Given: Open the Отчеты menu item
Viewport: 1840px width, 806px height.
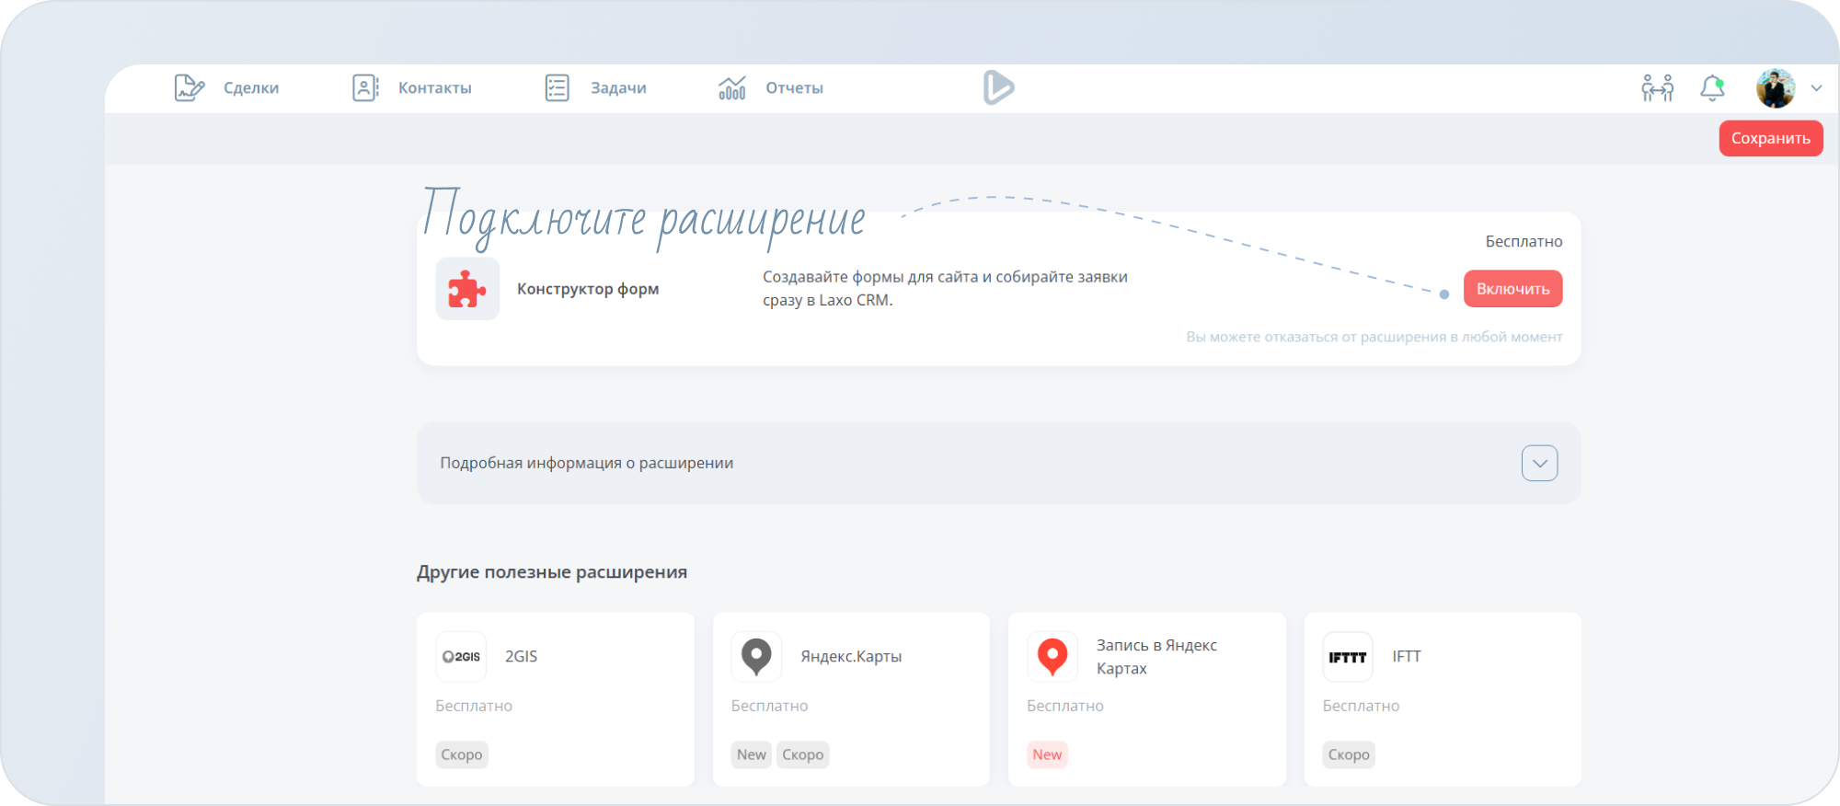Looking at the screenshot, I should 794,88.
